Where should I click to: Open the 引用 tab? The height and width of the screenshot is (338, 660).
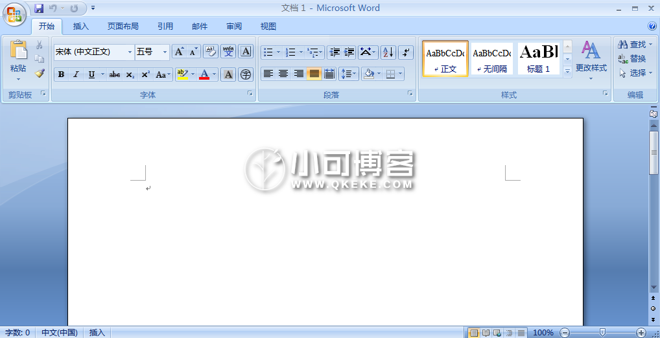coord(165,26)
